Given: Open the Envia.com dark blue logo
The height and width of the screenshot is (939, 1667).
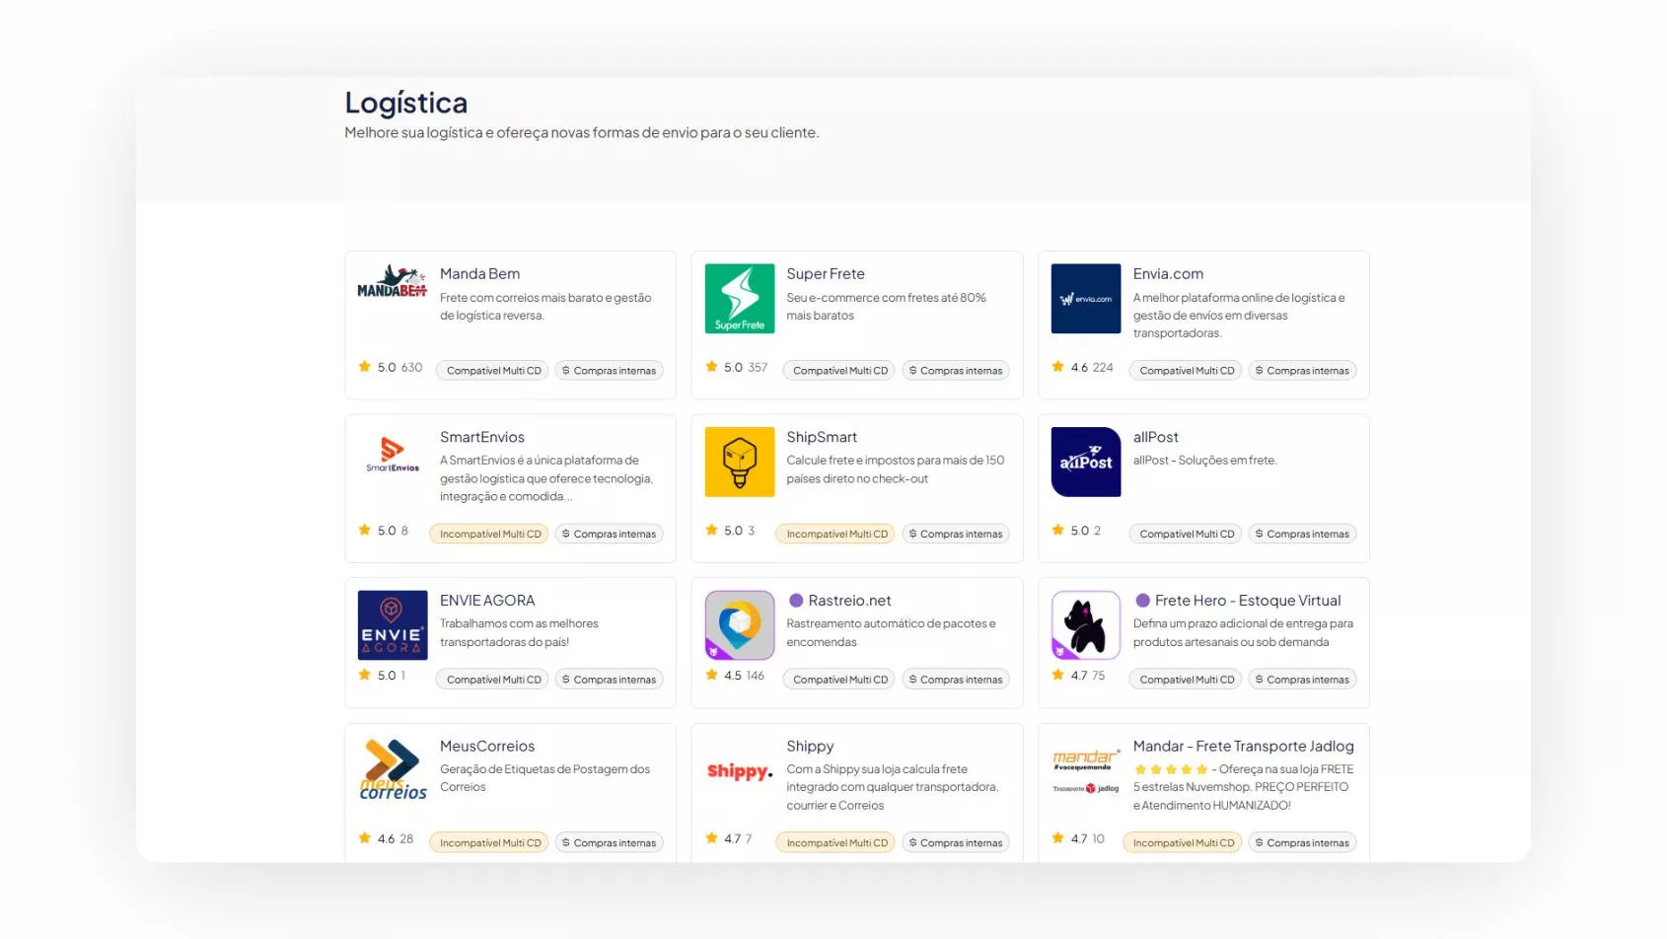Looking at the screenshot, I should [1086, 299].
